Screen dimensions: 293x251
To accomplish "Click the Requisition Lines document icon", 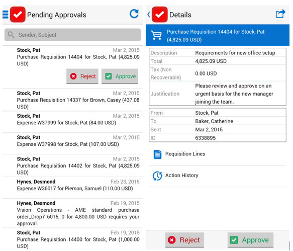I will point(157,154).
